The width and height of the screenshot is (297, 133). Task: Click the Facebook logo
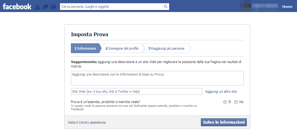coord(17,7)
